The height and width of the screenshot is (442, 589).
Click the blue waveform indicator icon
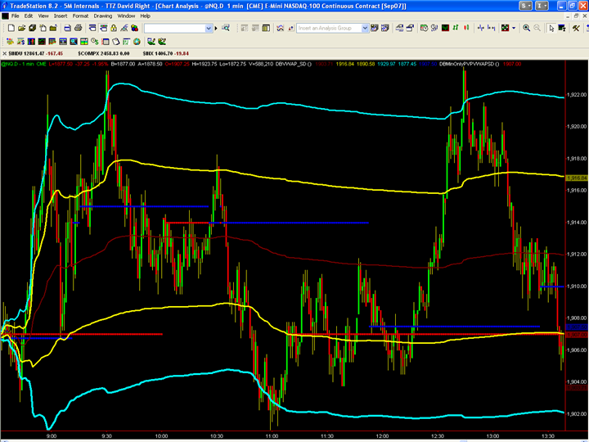tap(480, 28)
